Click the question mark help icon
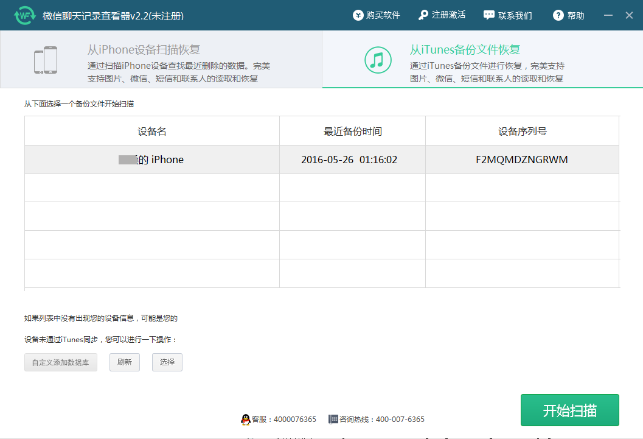 coord(558,16)
